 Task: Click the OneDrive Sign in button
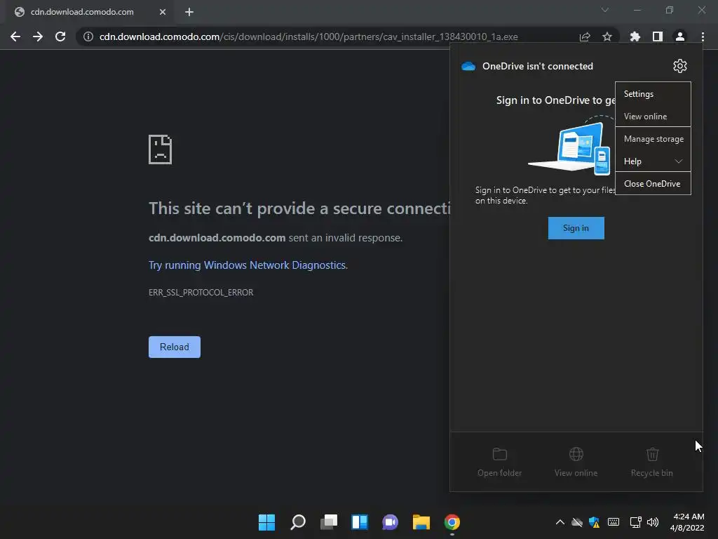[576, 228]
